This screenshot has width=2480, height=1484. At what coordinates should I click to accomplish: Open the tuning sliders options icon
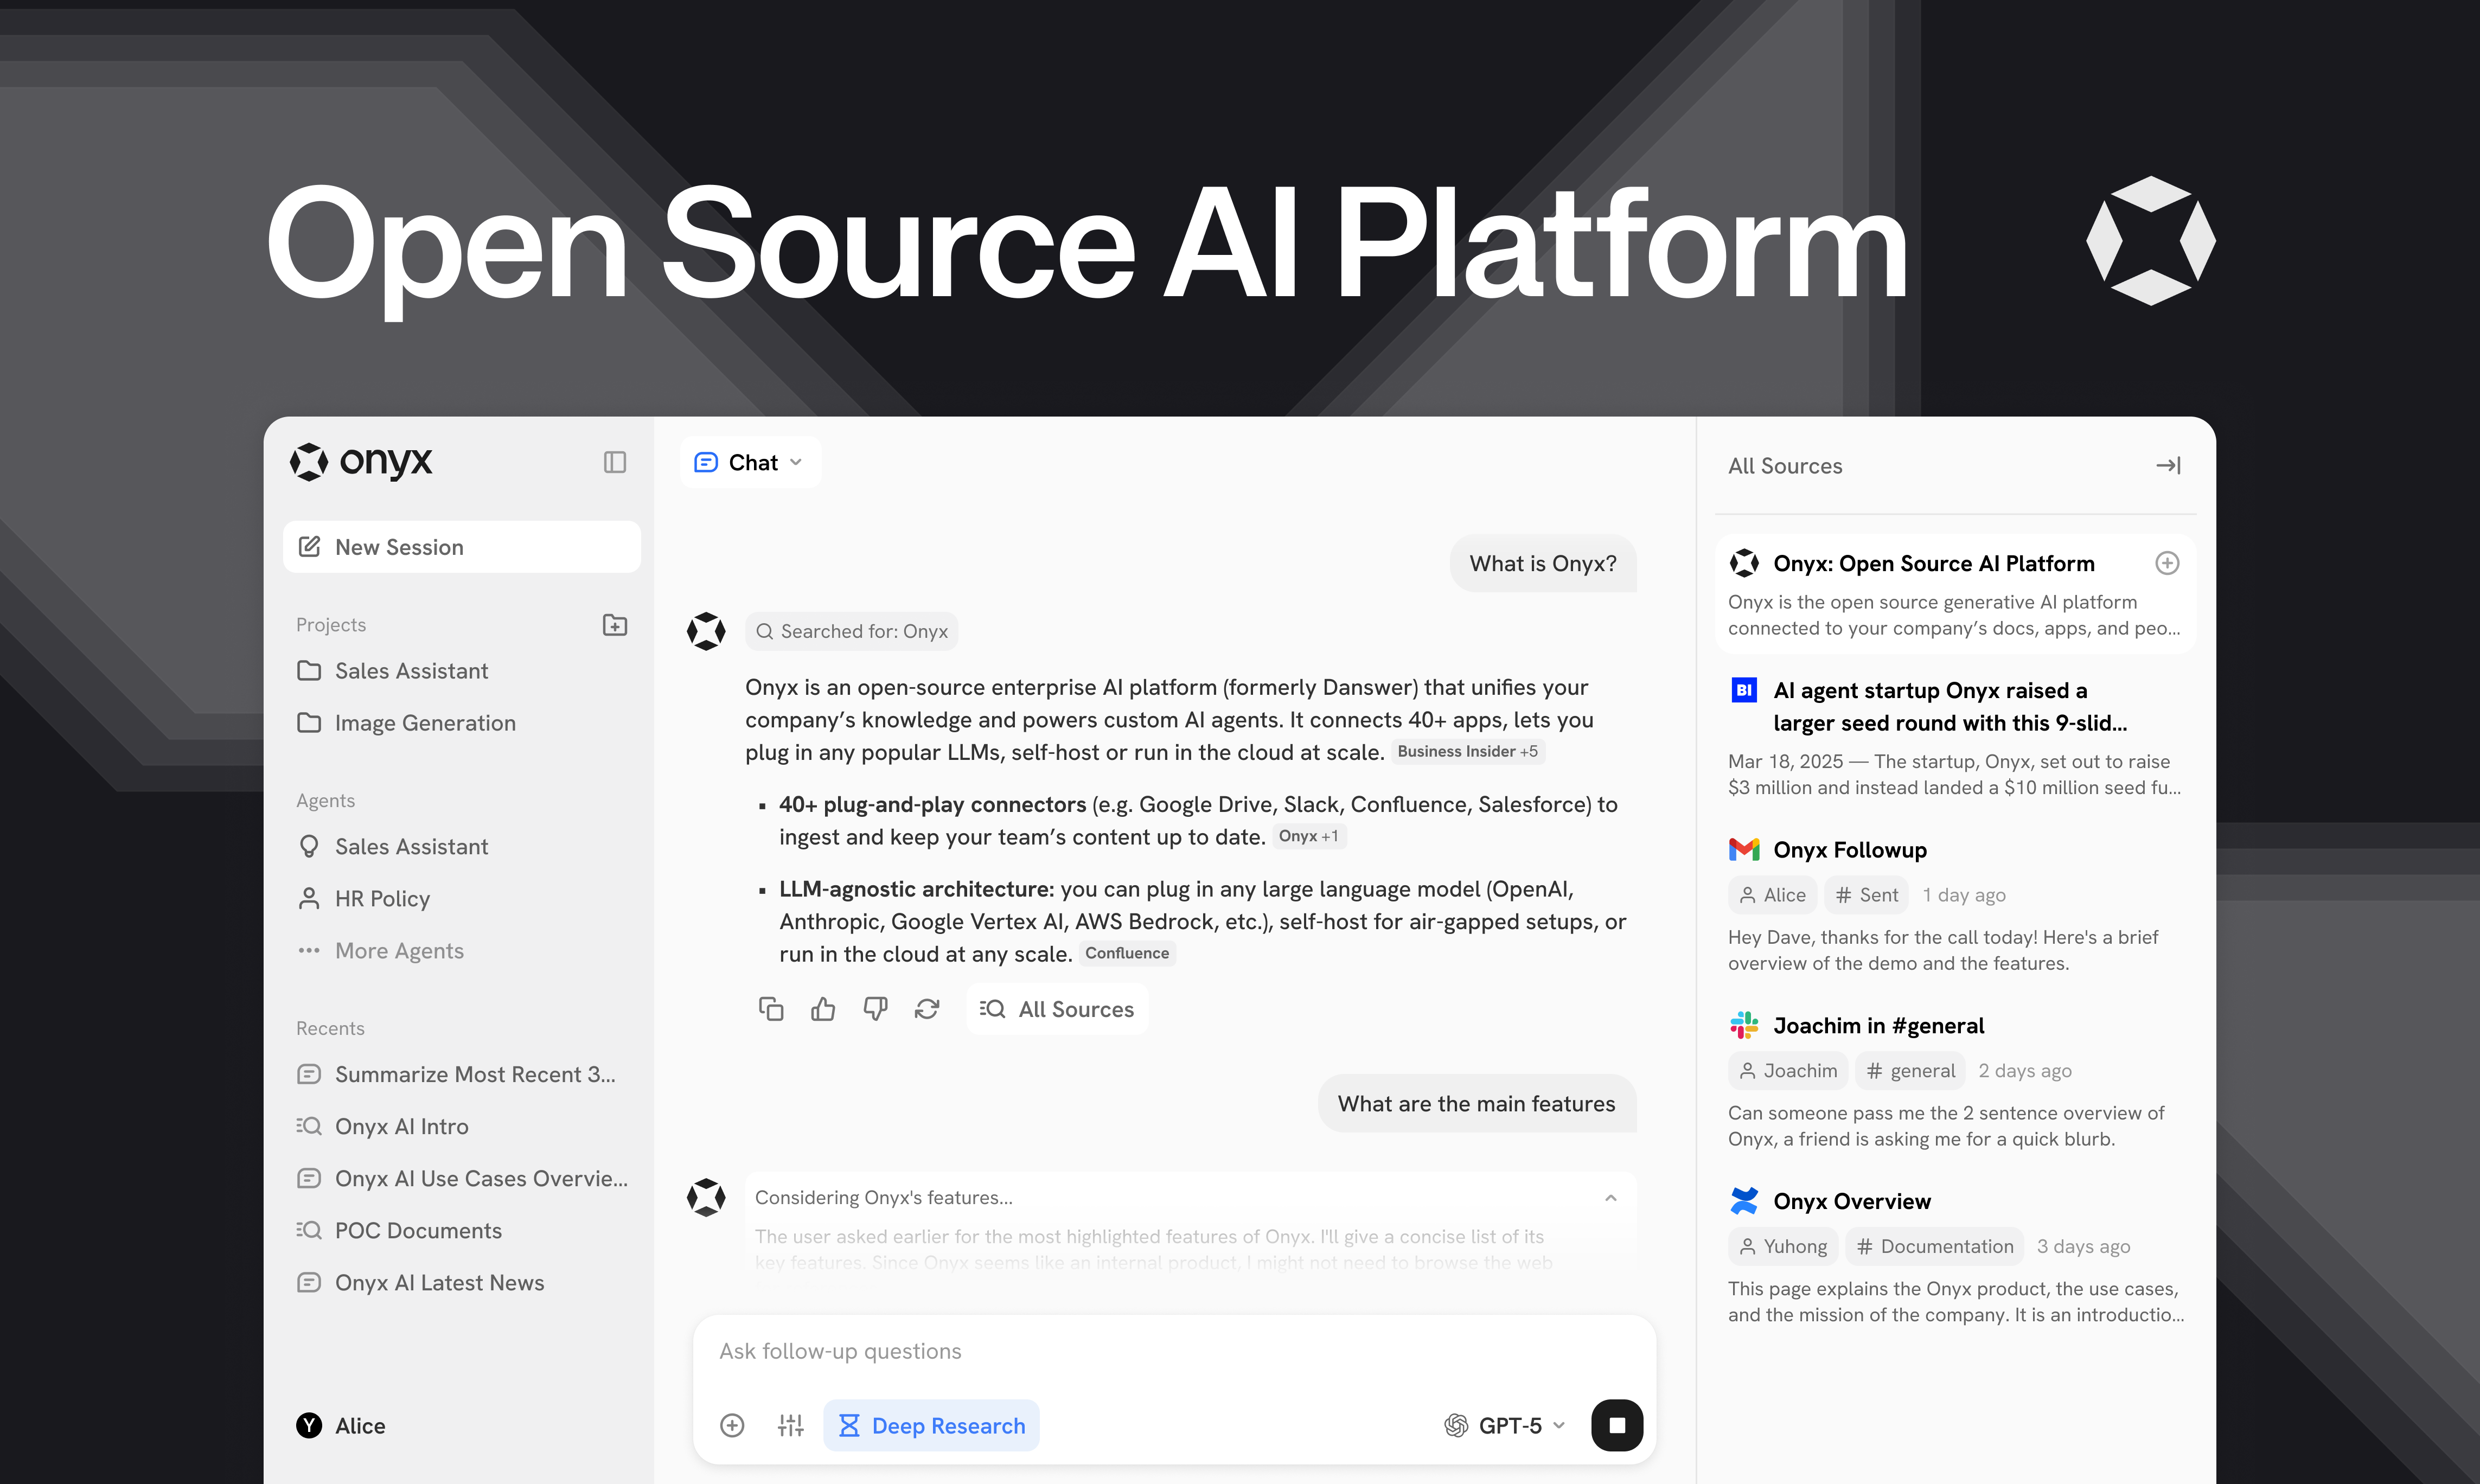tap(790, 1425)
